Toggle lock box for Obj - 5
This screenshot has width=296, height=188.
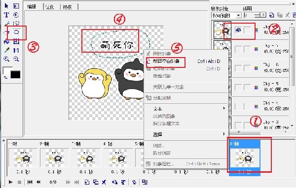247,88
